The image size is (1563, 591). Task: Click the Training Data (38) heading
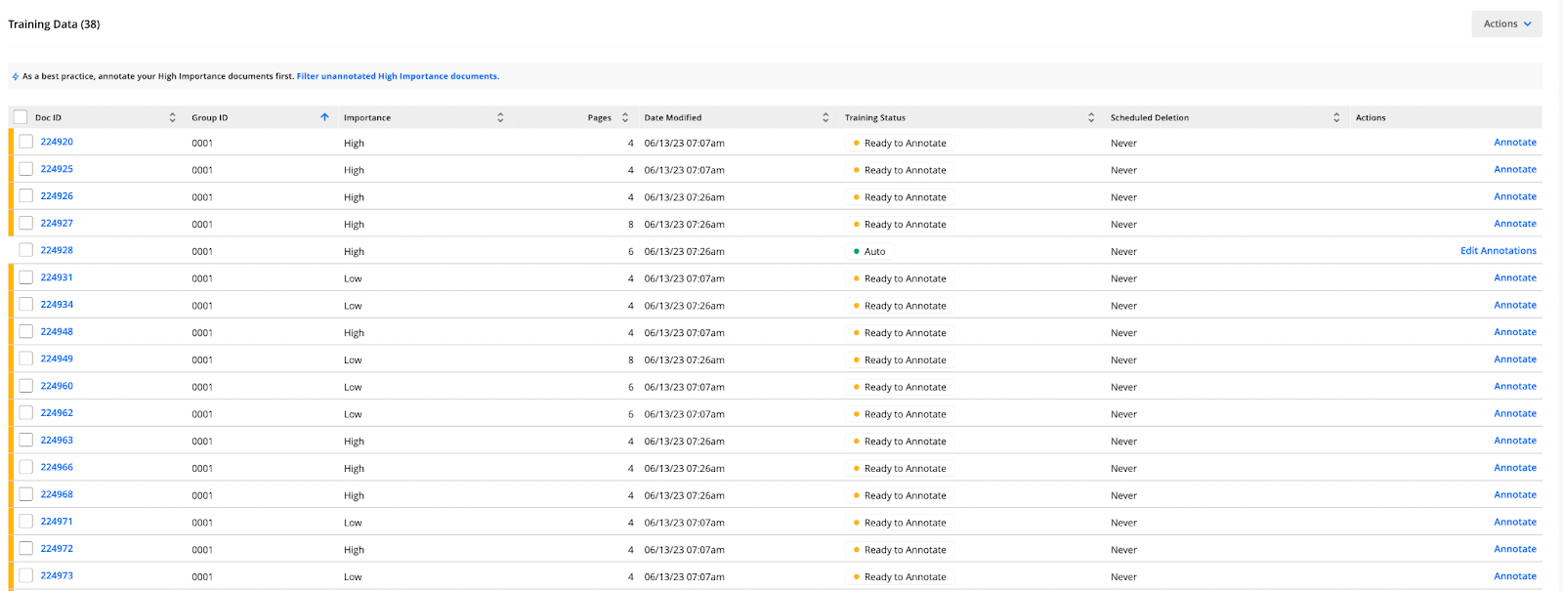coord(54,24)
